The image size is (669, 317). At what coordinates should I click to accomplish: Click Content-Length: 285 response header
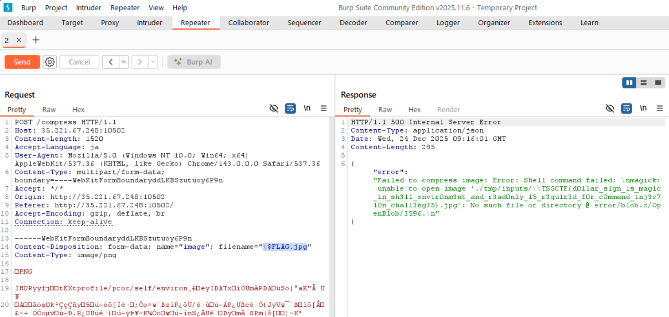pyautogui.click(x=393, y=147)
